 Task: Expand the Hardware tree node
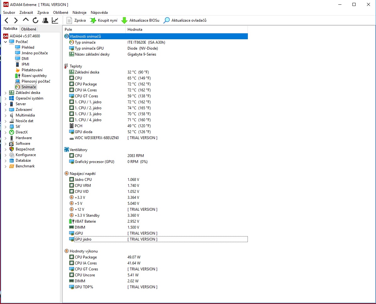[6, 138]
